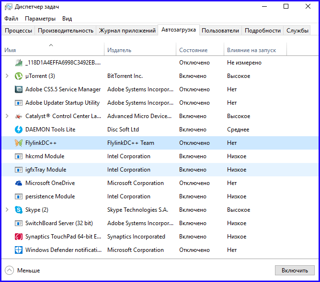Select the _118D1A4EFFA6998C3492EB entry name
The height and width of the screenshot is (282, 320).
click(x=63, y=63)
